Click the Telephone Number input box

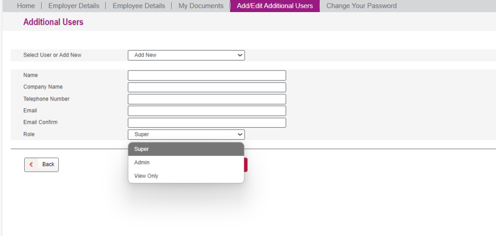click(207, 99)
